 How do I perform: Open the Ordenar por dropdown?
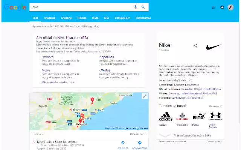(x=138, y=134)
